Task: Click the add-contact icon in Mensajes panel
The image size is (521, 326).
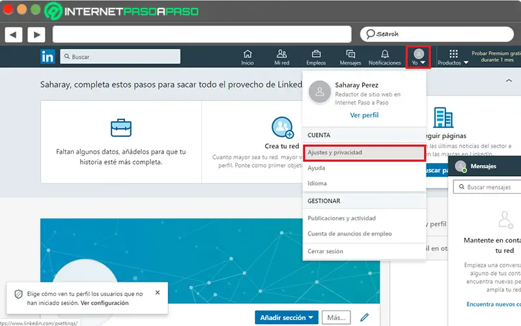Action: [506, 220]
